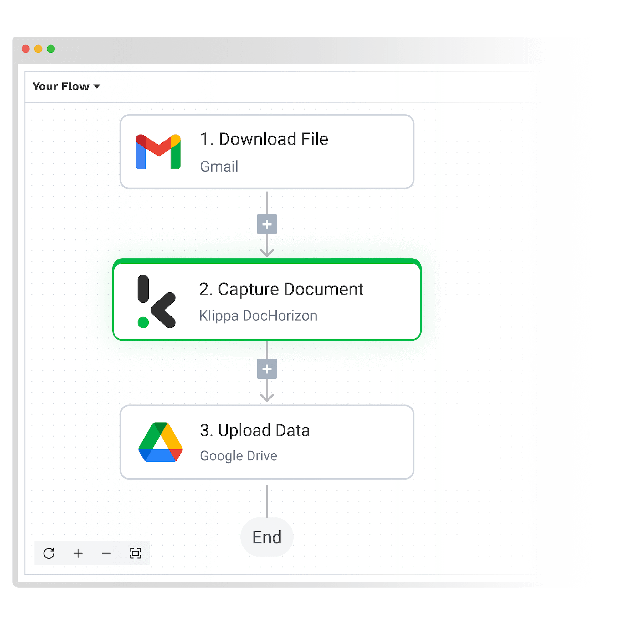The height and width of the screenshot is (626, 626).
Task: Add step after Download File
Action: point(267,224)
